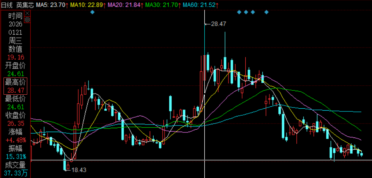Click the 收盘价 value 26.35
Image resolution: width=372 pixels, height=178 pixels.
[15, 123]
